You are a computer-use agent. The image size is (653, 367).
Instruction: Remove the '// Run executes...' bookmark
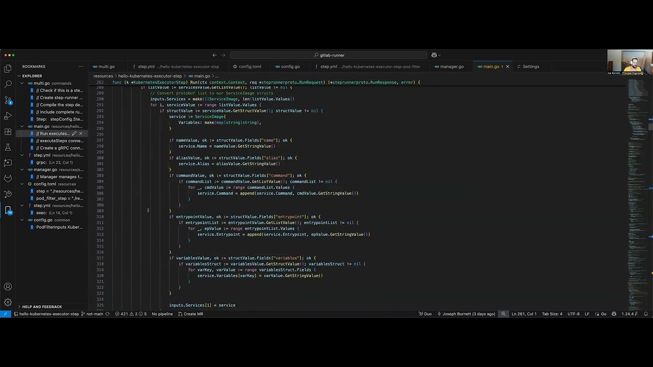tap(81, 134)
